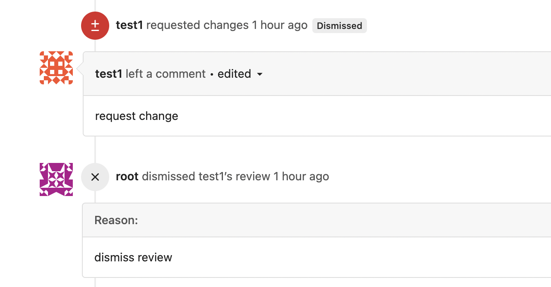Click the Dismissed status label
The width and height of the screenshot is (551, 287).
[x=339, y=26]
